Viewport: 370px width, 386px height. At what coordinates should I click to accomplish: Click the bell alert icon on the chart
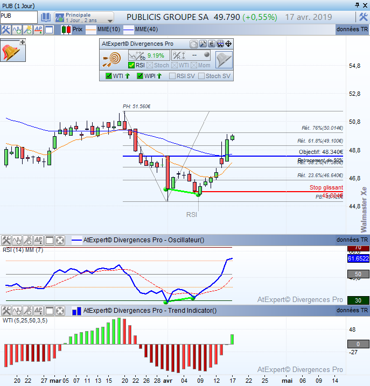point(10,53)
